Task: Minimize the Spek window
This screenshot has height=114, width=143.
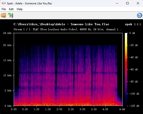Action: [117, 3]
